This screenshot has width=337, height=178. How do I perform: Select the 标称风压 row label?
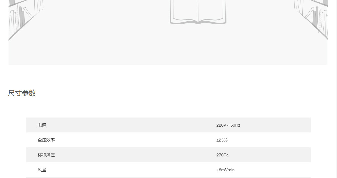pos(46,155)
